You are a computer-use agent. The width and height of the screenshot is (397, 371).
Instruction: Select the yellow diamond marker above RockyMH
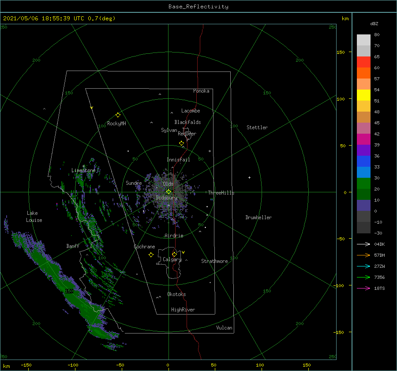point(118,115)
